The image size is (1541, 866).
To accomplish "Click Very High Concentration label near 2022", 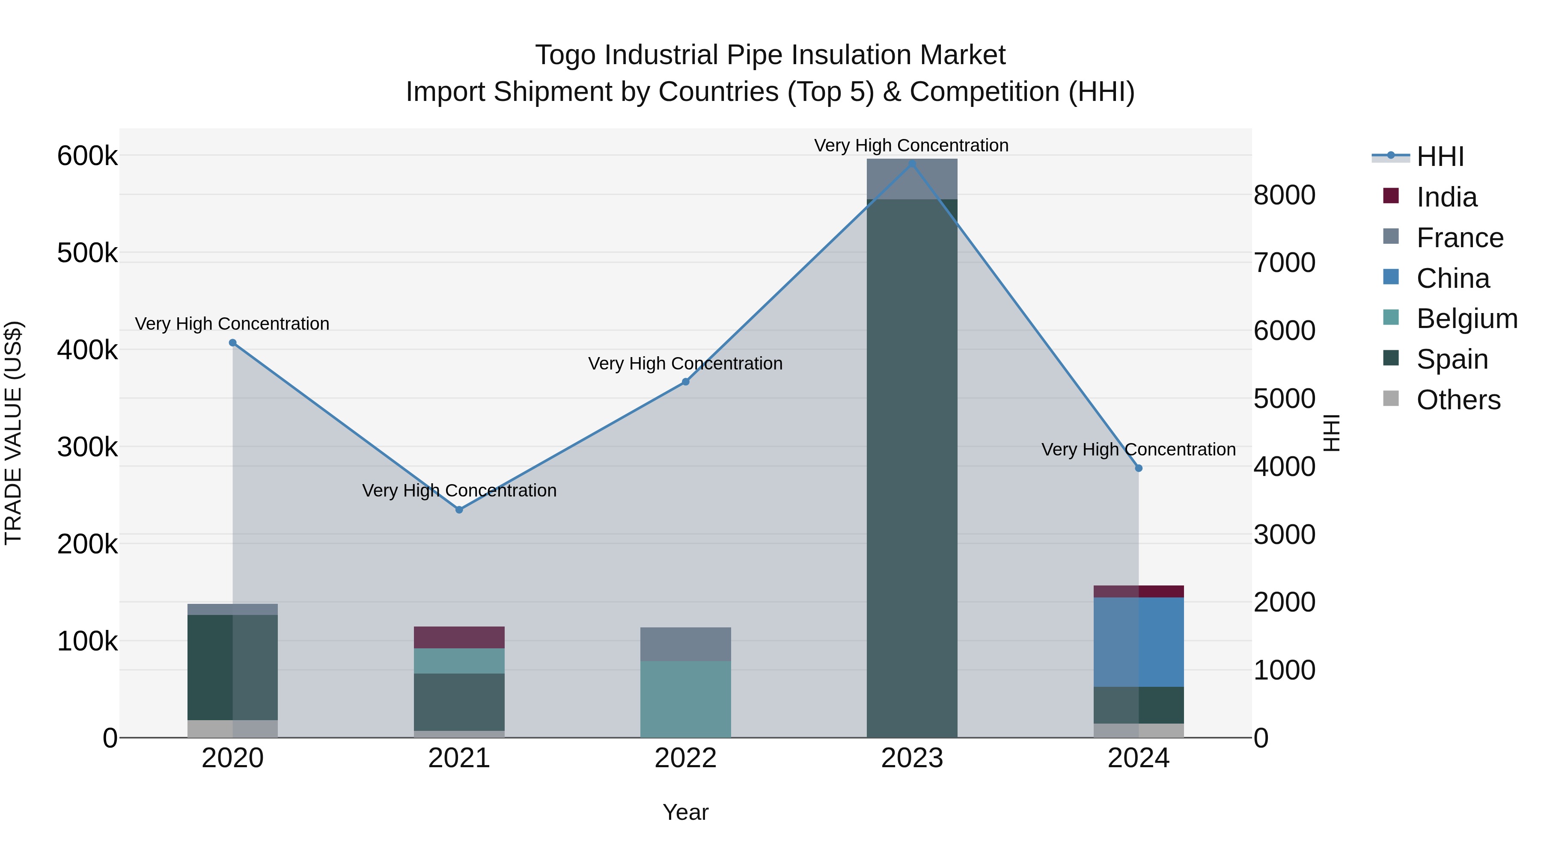I will (x=686, y=364).
